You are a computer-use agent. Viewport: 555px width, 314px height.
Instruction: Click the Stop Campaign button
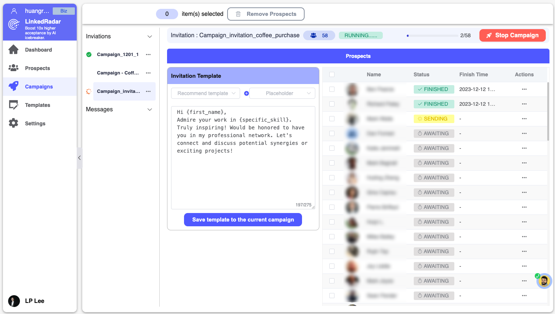click(x=512, y=35)
